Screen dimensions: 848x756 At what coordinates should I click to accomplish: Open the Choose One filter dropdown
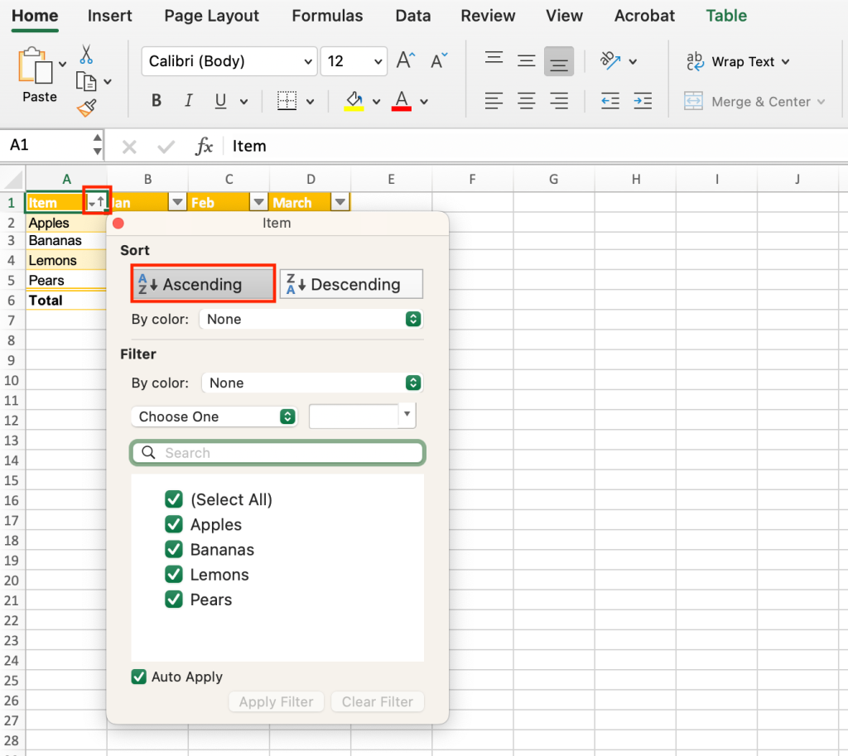pos(214,416)
